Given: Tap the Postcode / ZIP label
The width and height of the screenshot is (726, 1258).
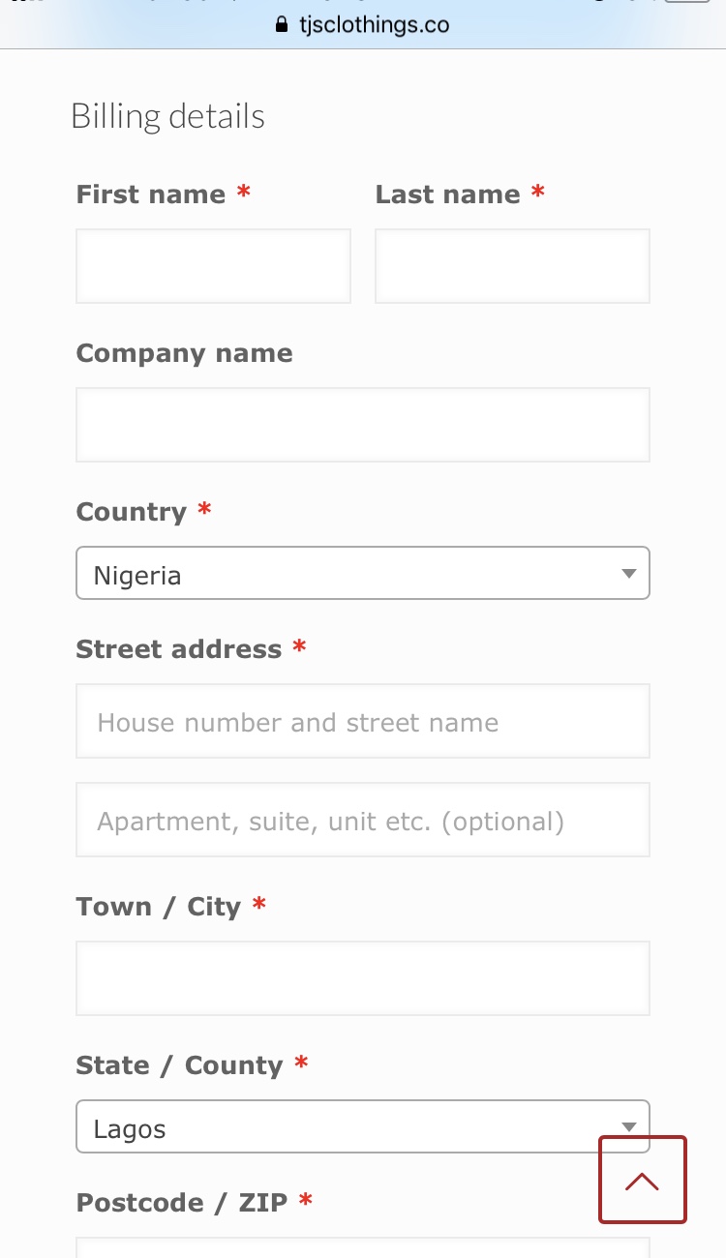Looking at the screenshot, I should pyautogui.click(x=182, y=1203).
